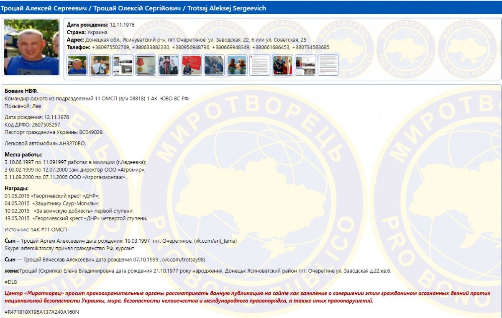502x318 pixels.
Task: Click the 'Награды:' section heading
Action: pyautogui.click(x=16, y=188)
